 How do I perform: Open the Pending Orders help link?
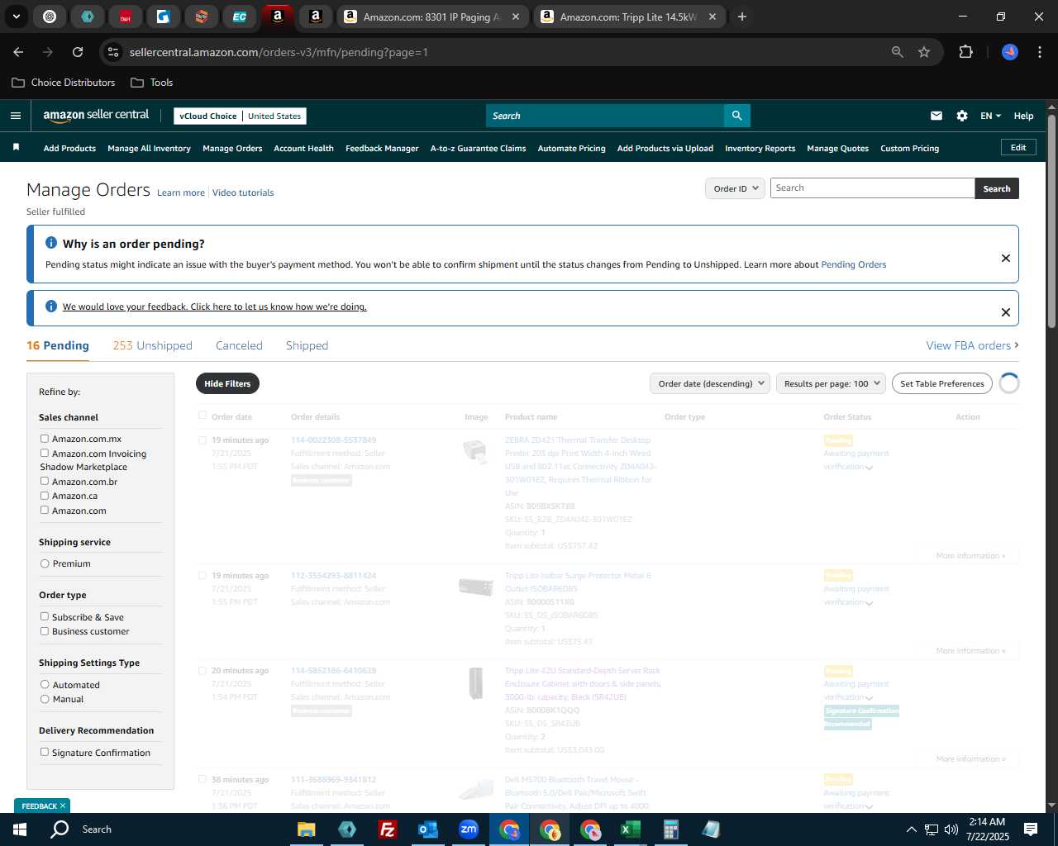853,264
